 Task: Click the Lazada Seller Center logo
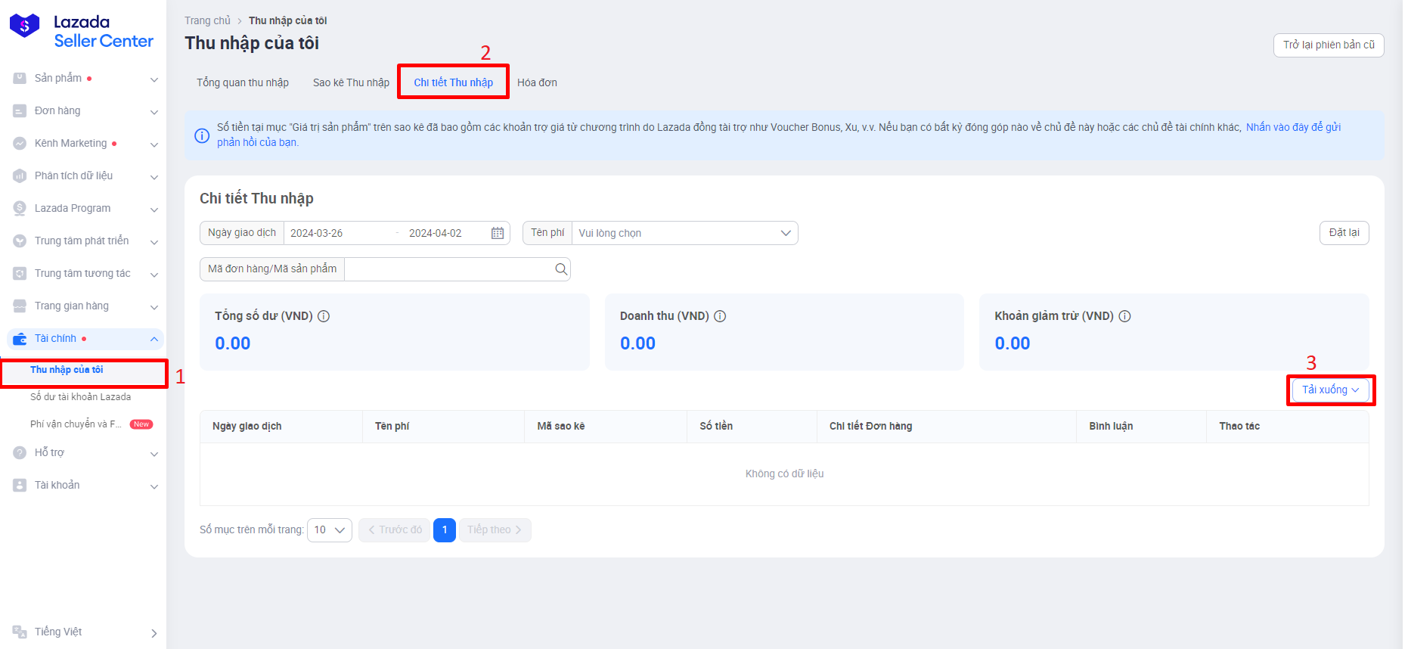[82, 32]
